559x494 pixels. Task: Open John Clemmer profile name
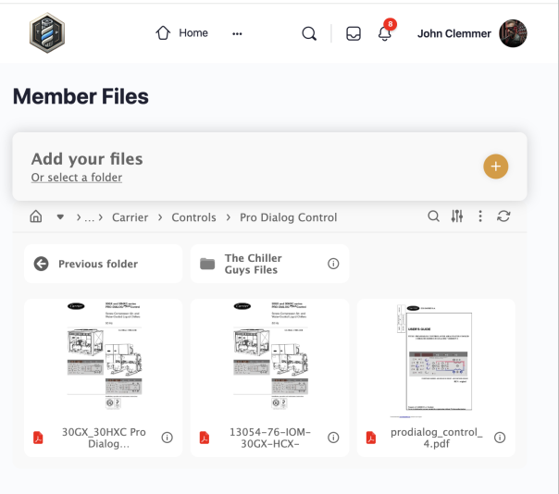point(453,33)
